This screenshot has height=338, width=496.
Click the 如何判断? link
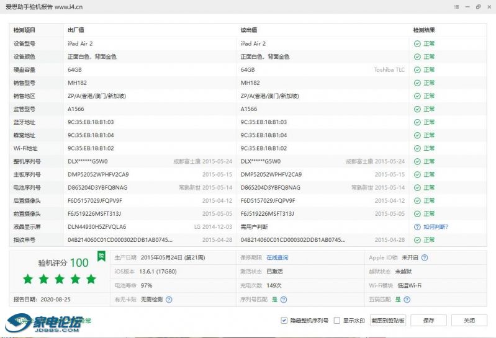pyautogui.click(x=436, y=227)
